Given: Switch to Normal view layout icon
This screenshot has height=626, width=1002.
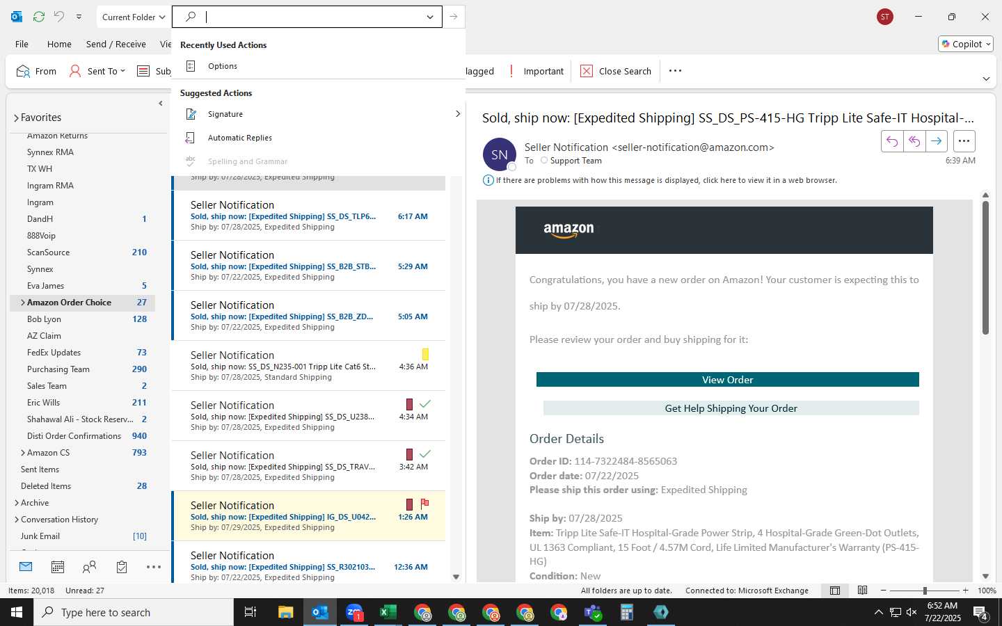Looking at the screenshot, I should [835, 591].
